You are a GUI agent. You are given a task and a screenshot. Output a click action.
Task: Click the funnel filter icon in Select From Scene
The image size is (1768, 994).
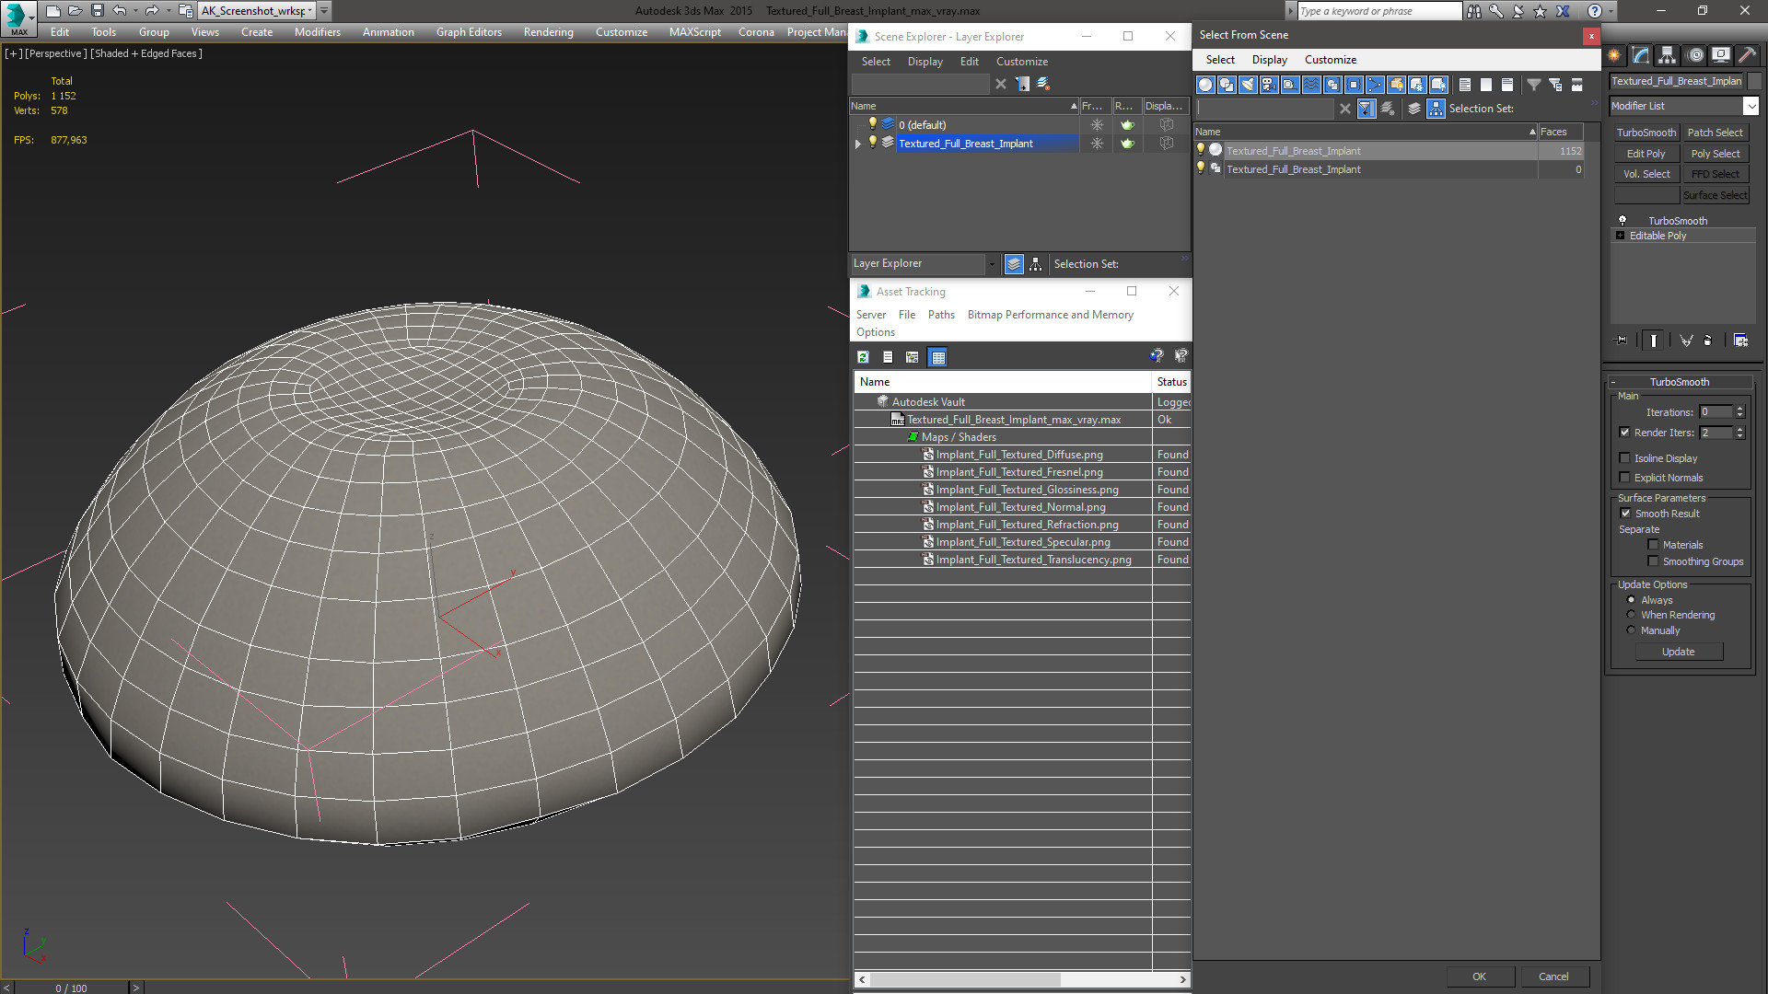coord(1534,85)
